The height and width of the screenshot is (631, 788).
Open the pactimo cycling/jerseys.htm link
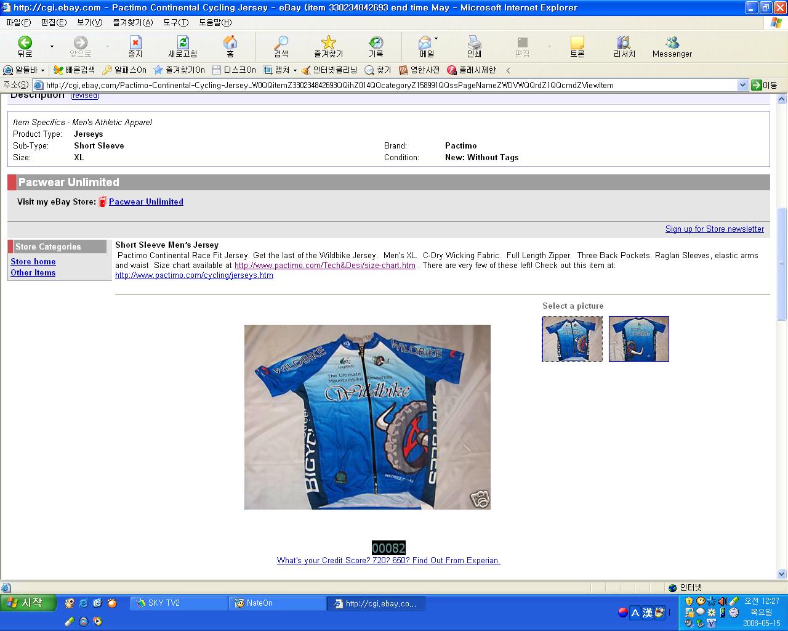194,275
